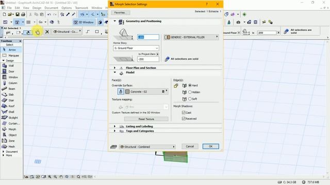
Task: Select the Soft edge radio button
Action: click(190, 99)
